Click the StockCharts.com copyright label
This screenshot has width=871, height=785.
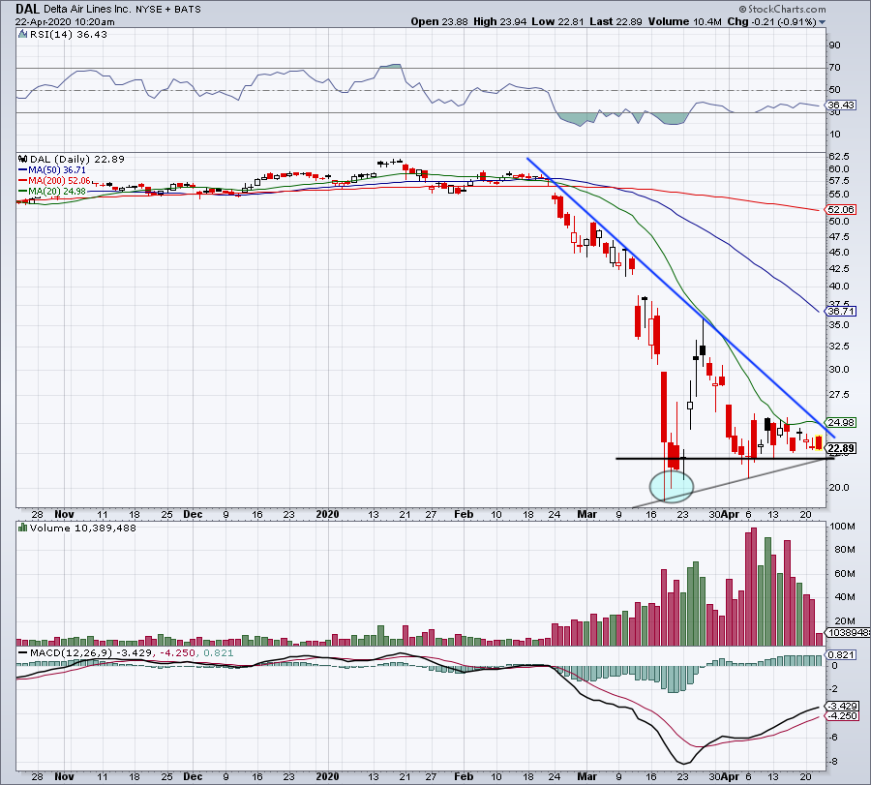click(782, 9)
